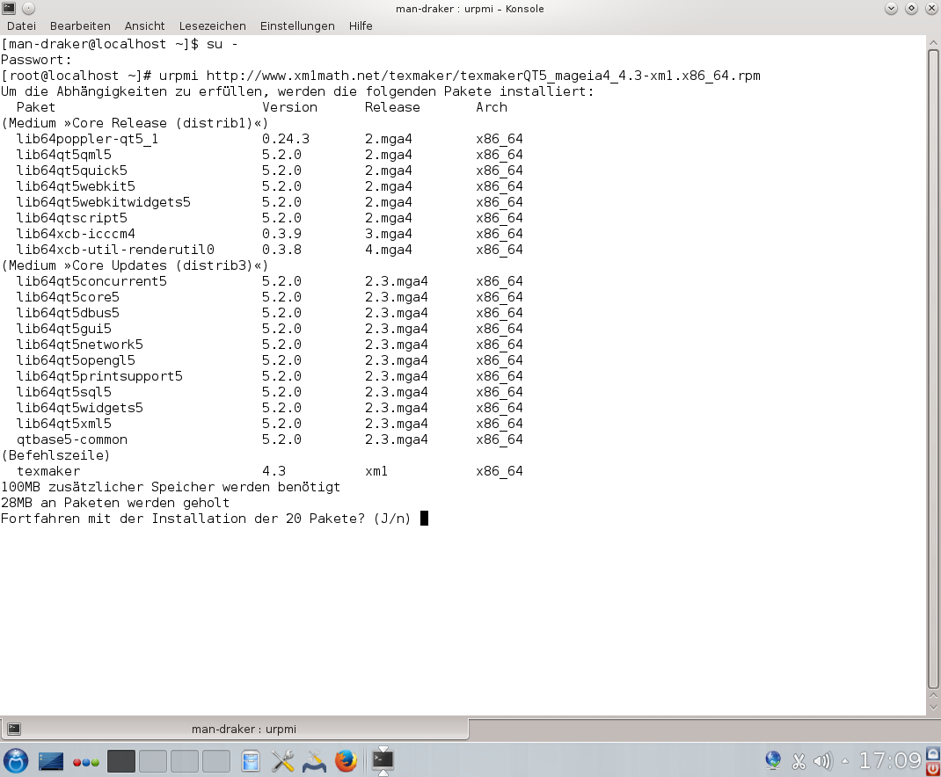This screenshot has height=777, width=941.
Task: Open the Ansicht menu
Action: point(144,25)
